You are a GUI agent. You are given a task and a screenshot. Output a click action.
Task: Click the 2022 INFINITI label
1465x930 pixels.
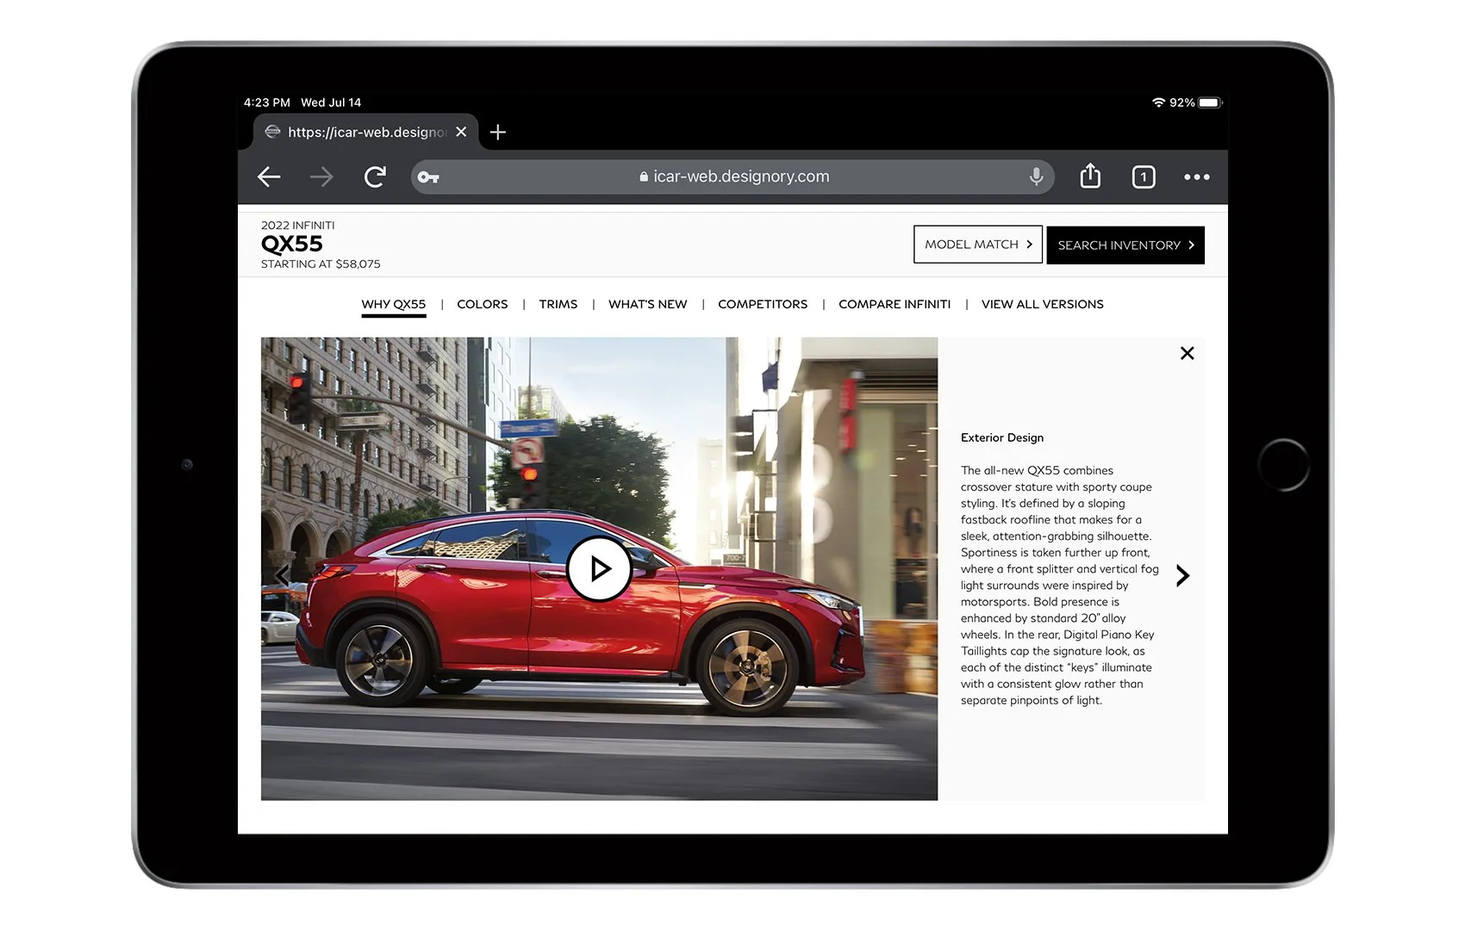tap(298, 226)
